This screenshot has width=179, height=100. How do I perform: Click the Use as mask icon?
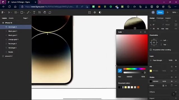click(100, 12)
